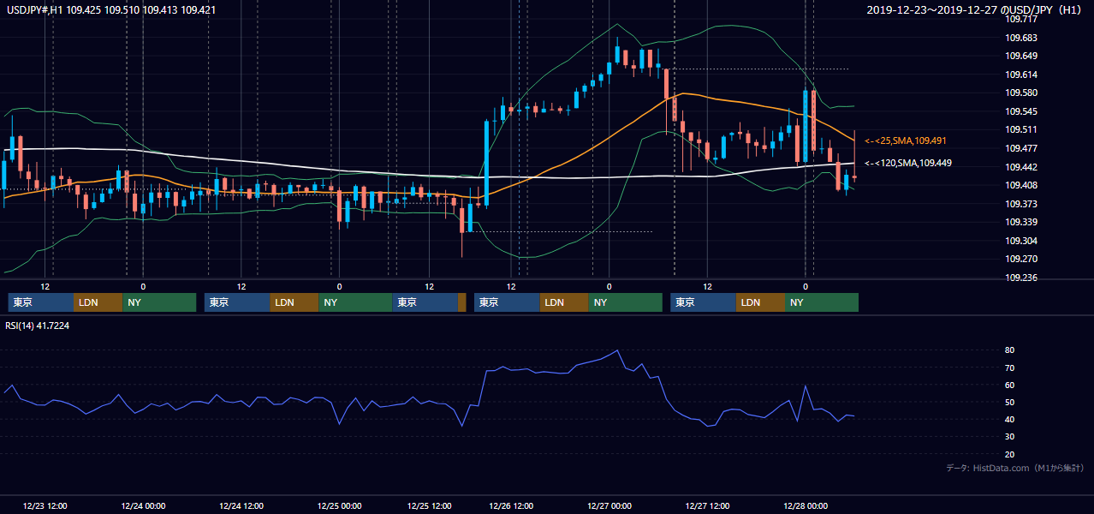This screenshot has width=1094, height=514.
Task: Select the RSI(14) 41.7224 indicator label
Action: 38,326
